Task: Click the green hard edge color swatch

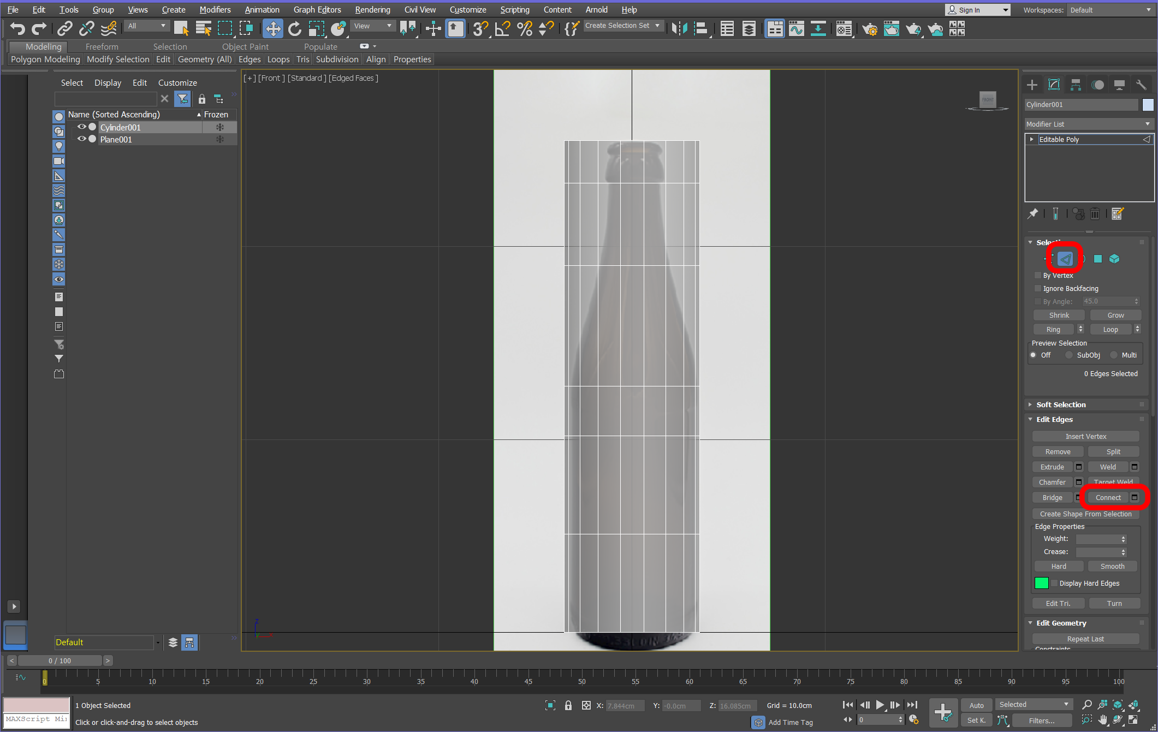Action: (x=1041, y=583)
